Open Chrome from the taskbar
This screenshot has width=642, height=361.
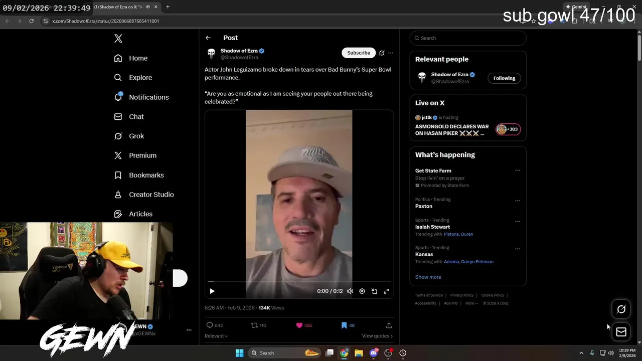[344, 353]
